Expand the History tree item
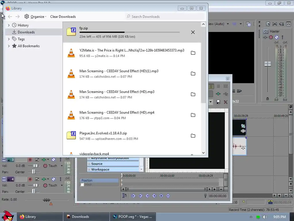 pos(9,25)
